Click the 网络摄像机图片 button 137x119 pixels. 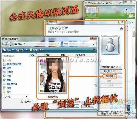[x=111, y=67]
